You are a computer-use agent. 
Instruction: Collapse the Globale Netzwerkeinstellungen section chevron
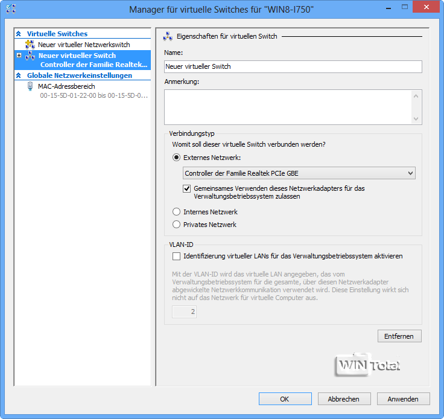coord(19,75)
